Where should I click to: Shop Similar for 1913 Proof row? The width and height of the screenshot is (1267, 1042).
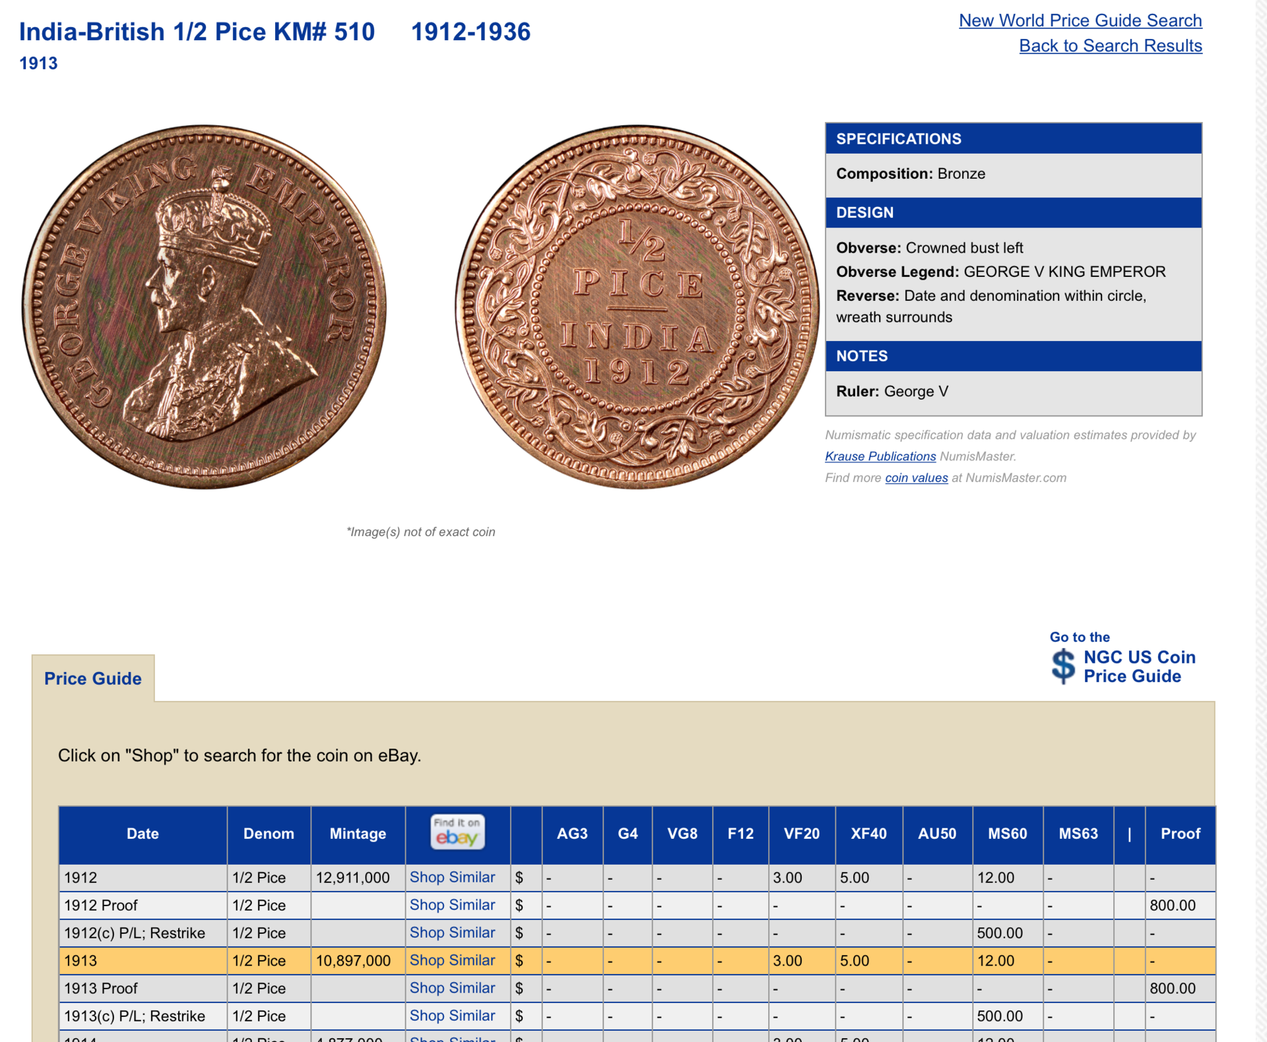(x=452, y=988)
